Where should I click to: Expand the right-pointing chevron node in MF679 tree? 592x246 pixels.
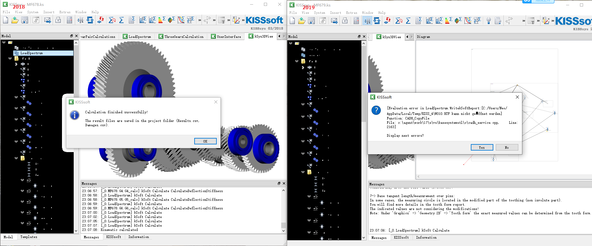303,67
